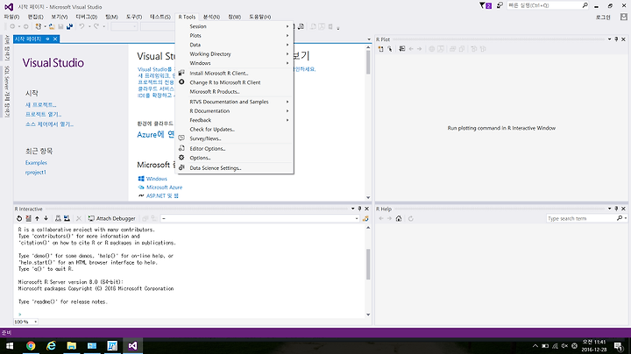Viewport: 631px width, 354px height.
Task: Click the R Help search term field
Action: coord(582,218)
